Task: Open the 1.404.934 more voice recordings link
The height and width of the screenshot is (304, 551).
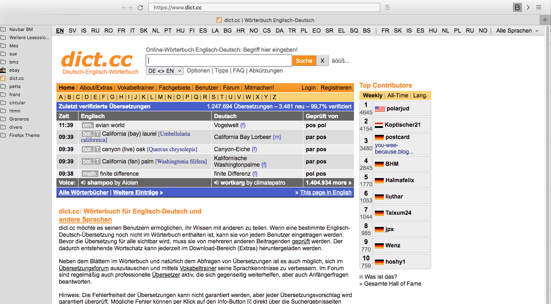Action: [329, 183]
